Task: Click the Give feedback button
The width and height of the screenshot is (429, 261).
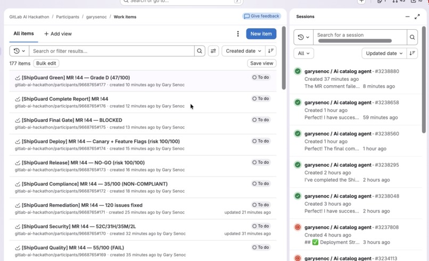Action: pyautogui.click(x=261, y=16)
